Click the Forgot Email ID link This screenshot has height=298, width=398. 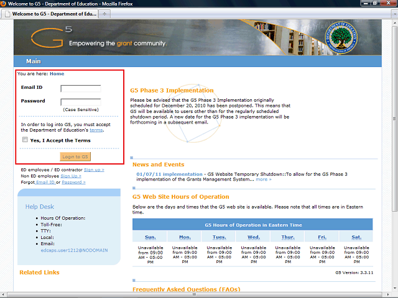point(45,182)
